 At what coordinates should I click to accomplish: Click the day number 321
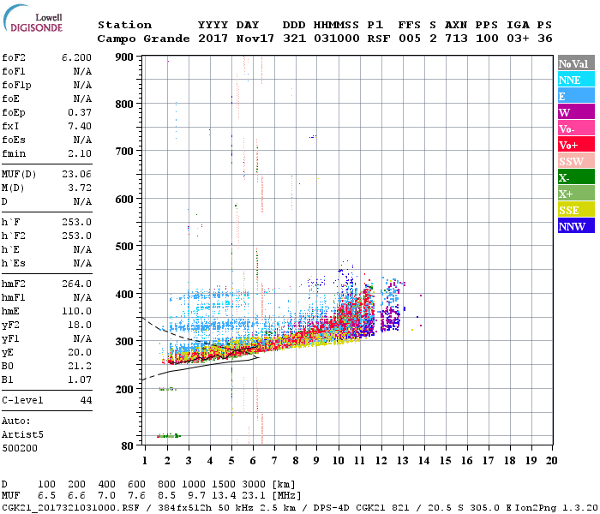tap(294, 39)
